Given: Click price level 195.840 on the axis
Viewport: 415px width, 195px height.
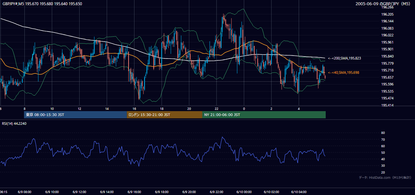Looking at the screenshot, I should tap(387, 56).
